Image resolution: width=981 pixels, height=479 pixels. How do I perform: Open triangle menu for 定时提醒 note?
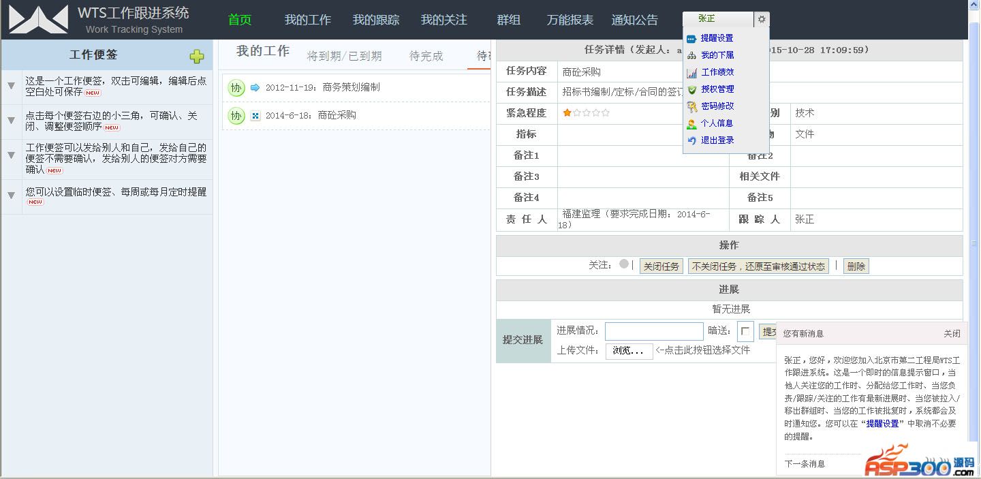[11, 196]
